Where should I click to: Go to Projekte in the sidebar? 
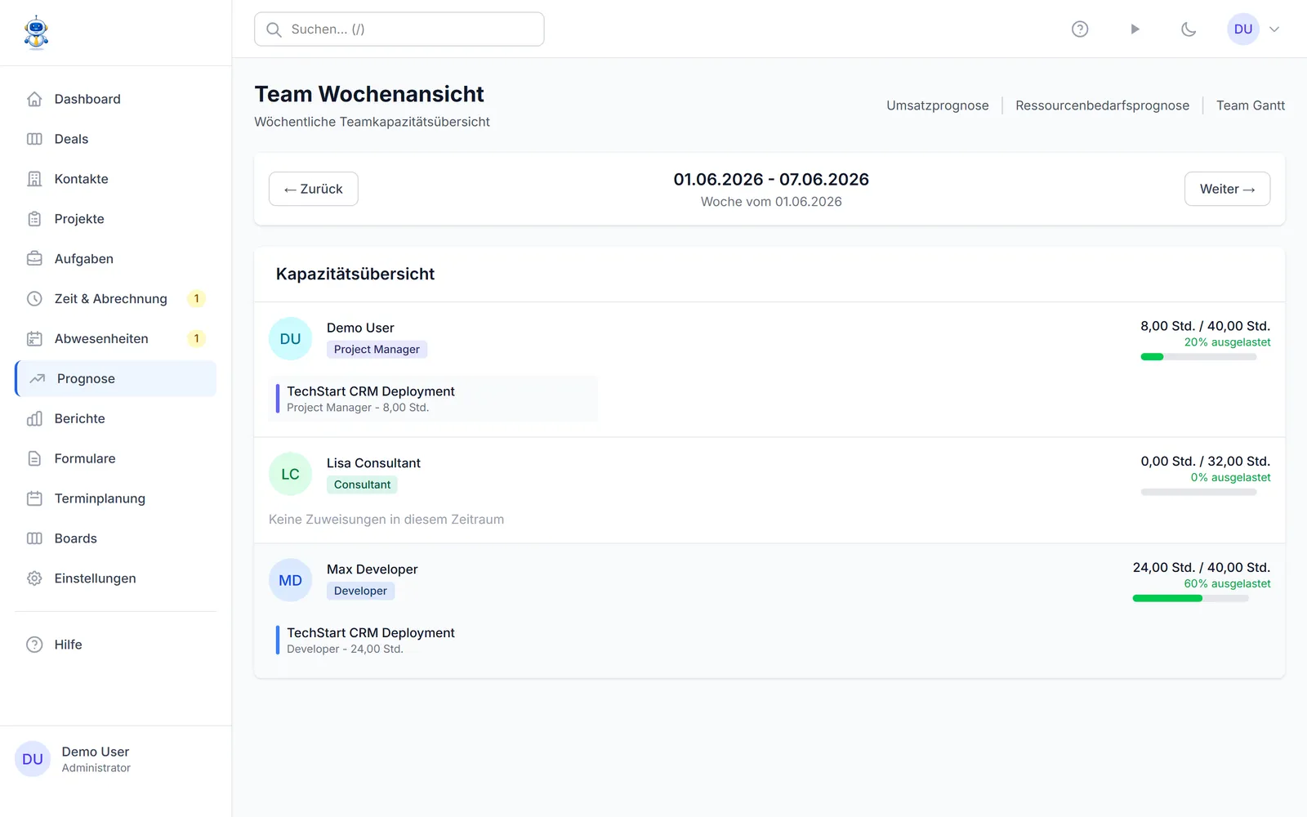115,219
